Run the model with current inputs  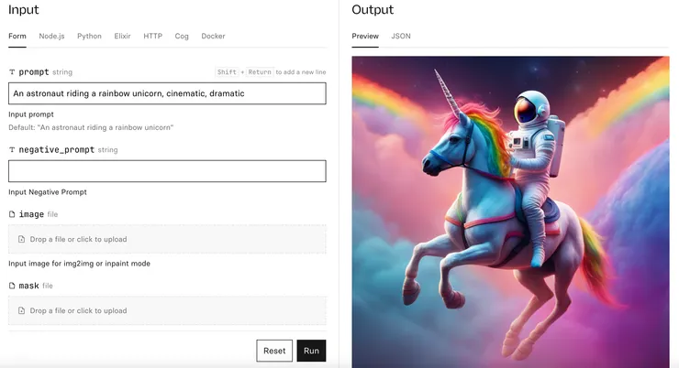(x=311, y=351)
